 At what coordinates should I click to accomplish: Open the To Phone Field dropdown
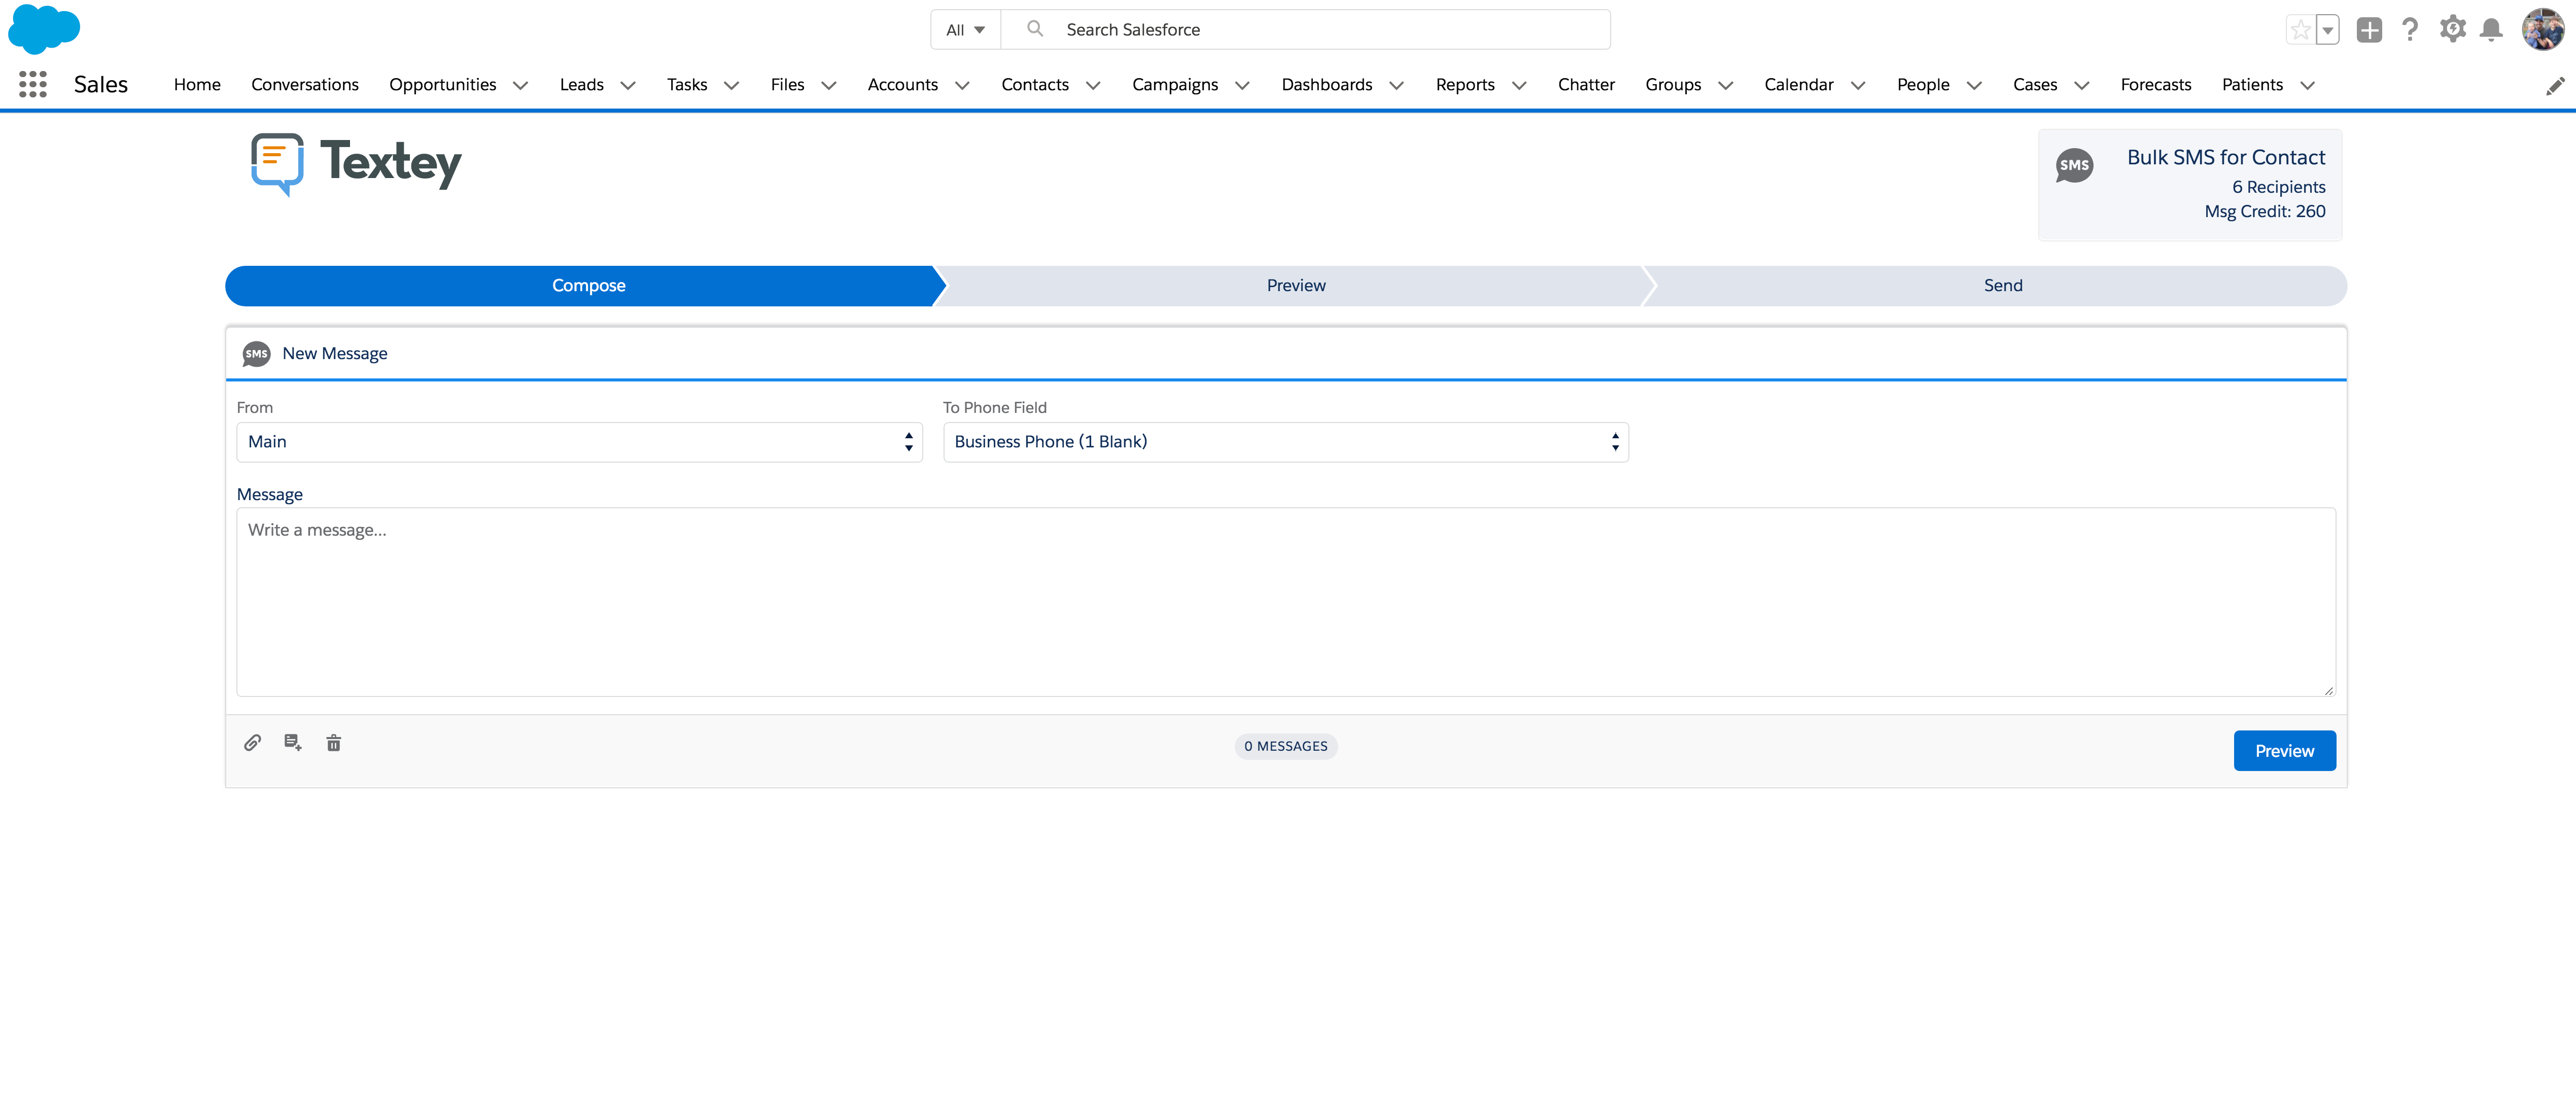(x=1286, y=442)
